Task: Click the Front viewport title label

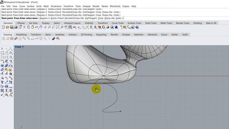Action: click(18, 47)
